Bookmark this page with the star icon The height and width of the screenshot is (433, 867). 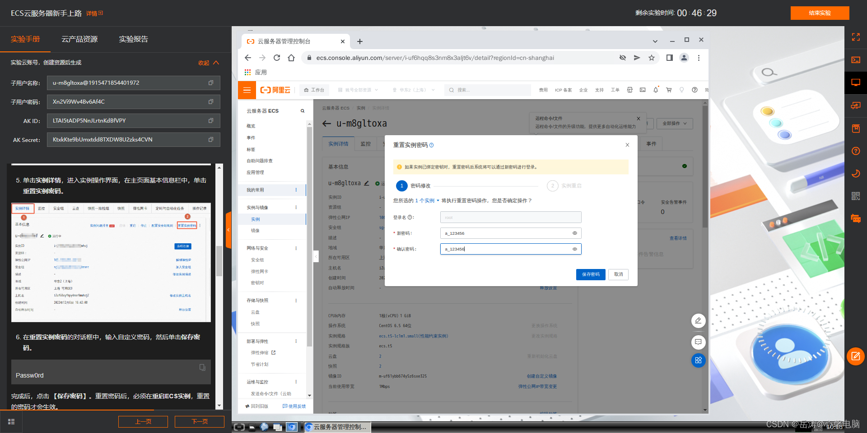click(652, 58)
